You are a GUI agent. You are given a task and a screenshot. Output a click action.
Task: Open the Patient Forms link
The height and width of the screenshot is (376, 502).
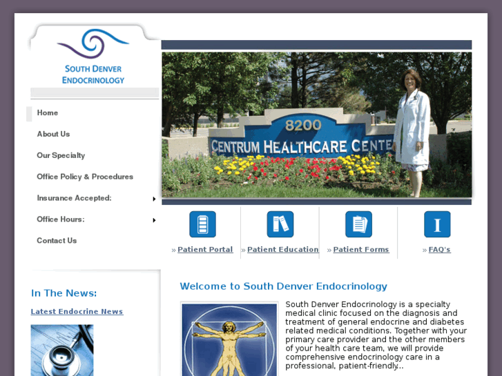[x=361, y=249]
